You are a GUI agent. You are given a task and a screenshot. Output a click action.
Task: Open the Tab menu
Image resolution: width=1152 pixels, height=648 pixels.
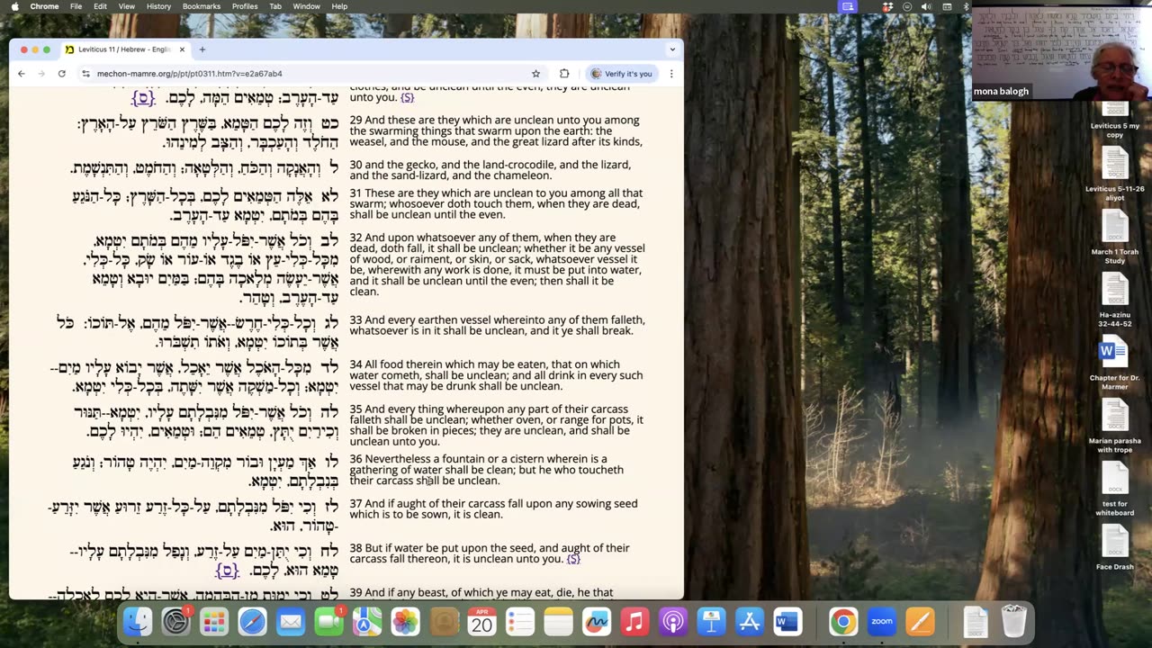point(275,6)
